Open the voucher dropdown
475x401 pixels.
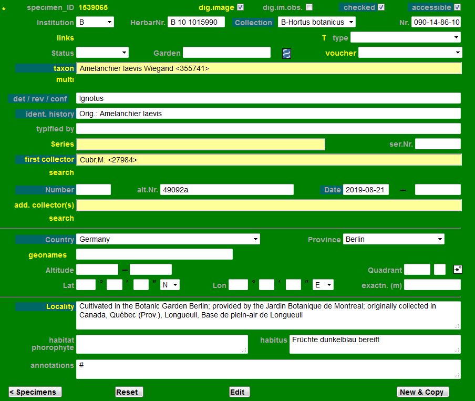(410, 53)
